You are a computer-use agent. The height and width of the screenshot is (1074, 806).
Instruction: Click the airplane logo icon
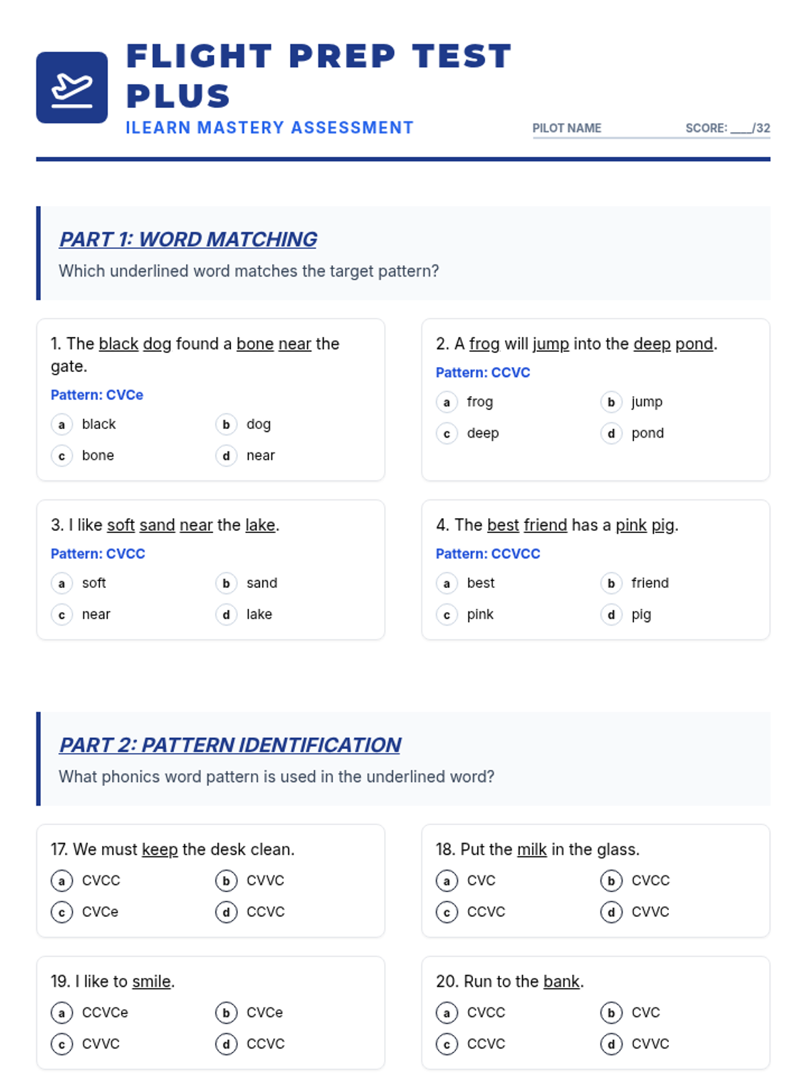(x=72, y=87)
